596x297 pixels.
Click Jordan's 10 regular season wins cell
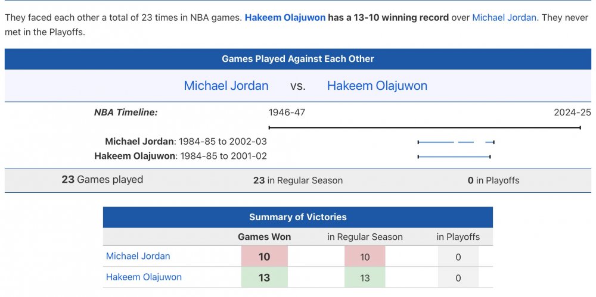365,257
